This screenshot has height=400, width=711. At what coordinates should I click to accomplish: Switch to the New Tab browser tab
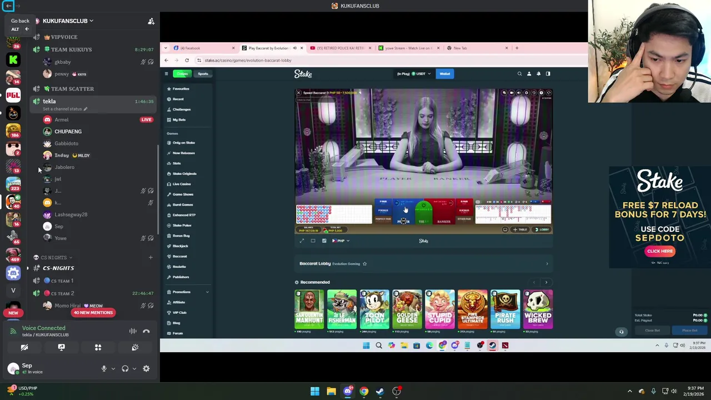point(477,48)
